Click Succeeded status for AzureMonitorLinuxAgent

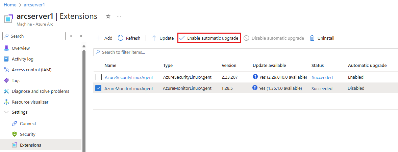(322, 89)
